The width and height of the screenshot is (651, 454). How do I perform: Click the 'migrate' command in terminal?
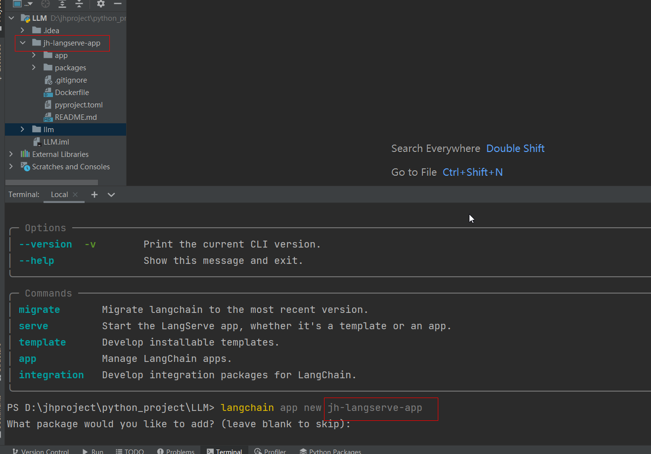(x=40, y=309)
